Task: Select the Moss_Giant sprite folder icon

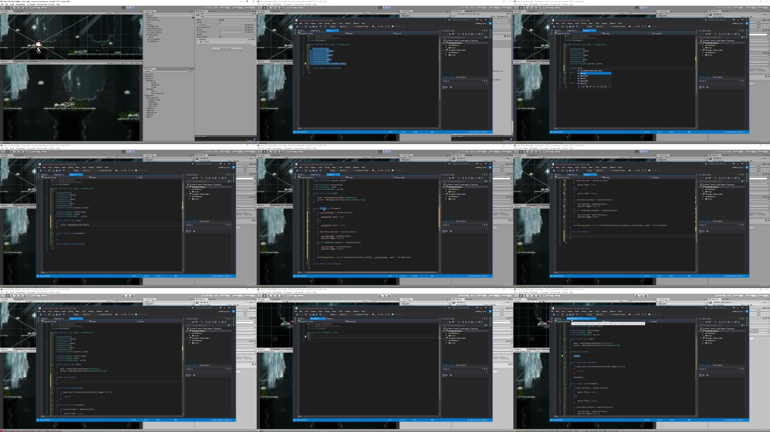Action: click(150, 100)
